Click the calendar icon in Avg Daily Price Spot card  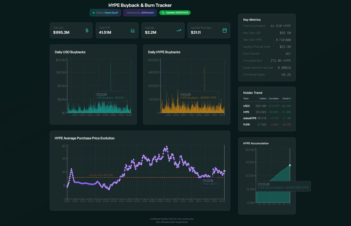point(225,30)
